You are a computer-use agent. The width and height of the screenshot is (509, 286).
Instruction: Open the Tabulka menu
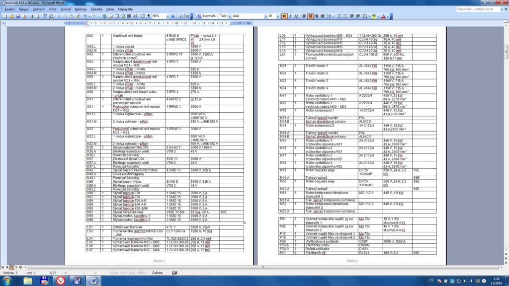(97, 9)
